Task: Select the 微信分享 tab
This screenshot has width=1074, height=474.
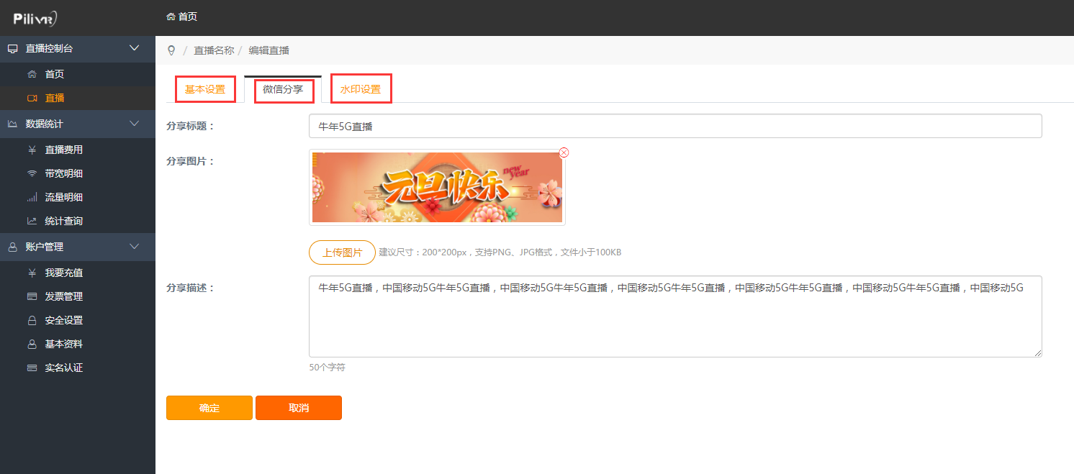Action: tap(283, 90)
